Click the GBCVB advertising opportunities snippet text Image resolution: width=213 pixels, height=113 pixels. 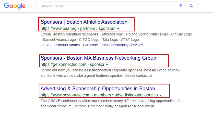111,104
